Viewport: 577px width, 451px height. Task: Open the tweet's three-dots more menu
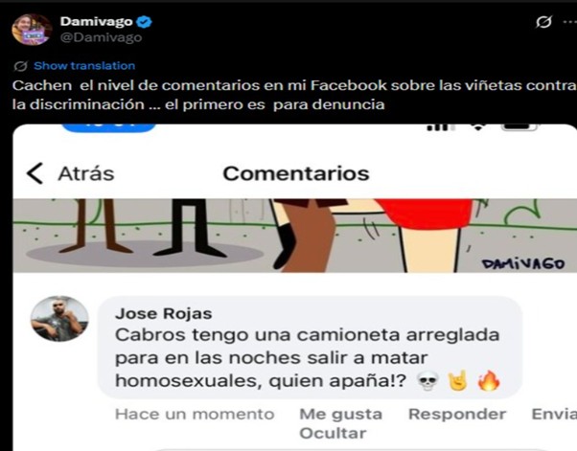pyautogui.click(x=569, y=22)
